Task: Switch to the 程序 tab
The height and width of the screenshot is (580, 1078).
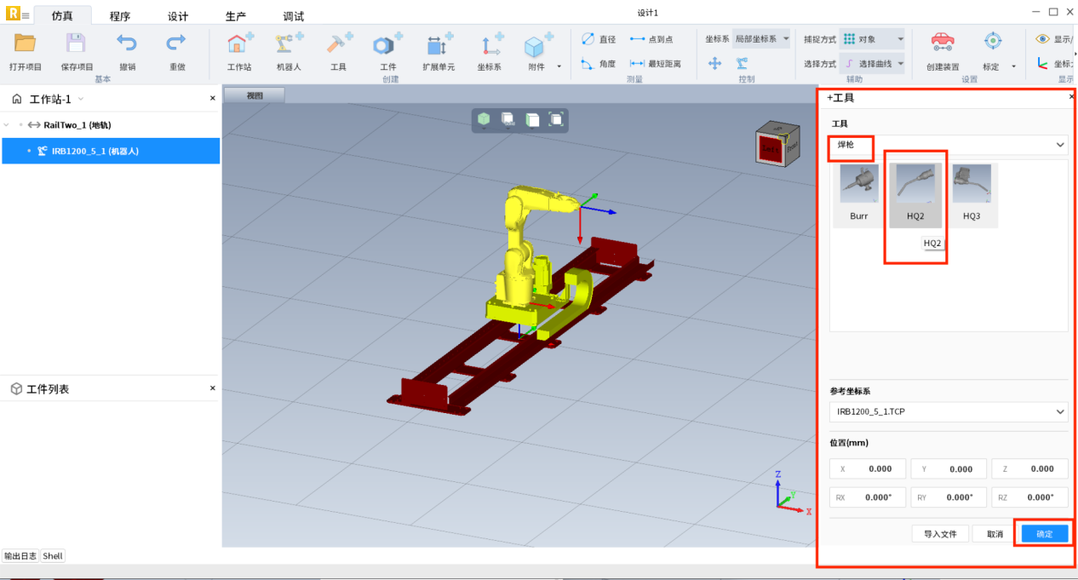Action: pos(120,16)
